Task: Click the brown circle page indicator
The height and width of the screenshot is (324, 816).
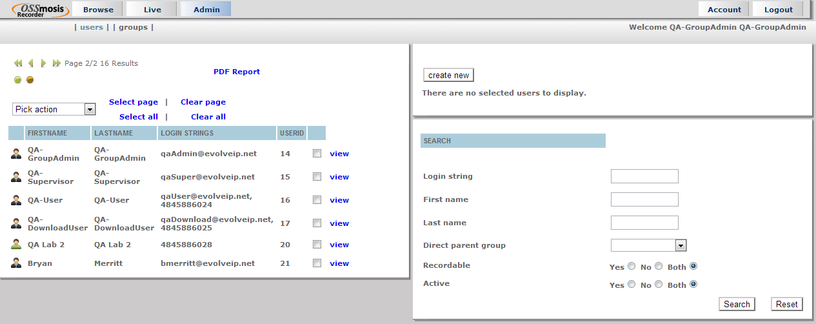Action: click(30, 80)
